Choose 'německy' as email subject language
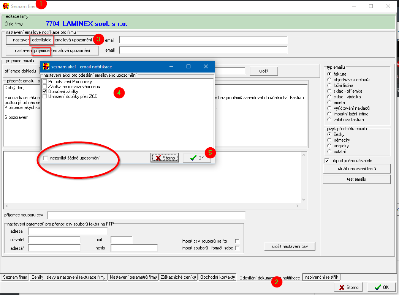The image size is (399, 295). [329, 140]
